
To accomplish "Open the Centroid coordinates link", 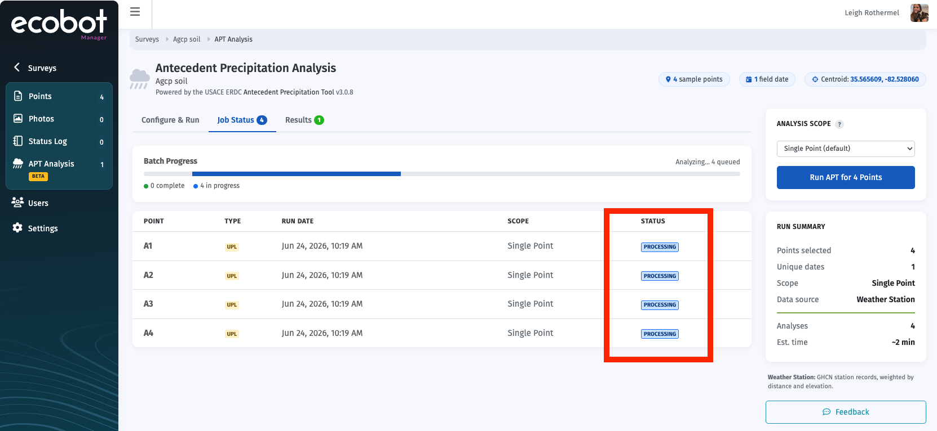I will 884,79.
